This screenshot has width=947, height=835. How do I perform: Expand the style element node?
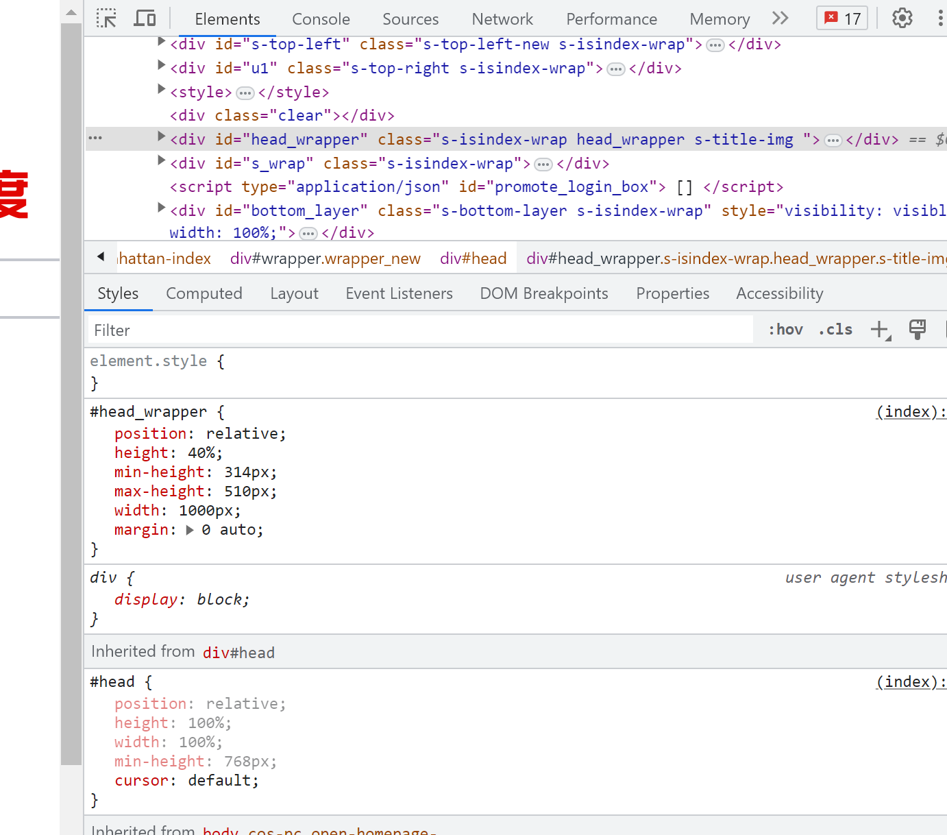pyautogui.click(x=161, y=89)
